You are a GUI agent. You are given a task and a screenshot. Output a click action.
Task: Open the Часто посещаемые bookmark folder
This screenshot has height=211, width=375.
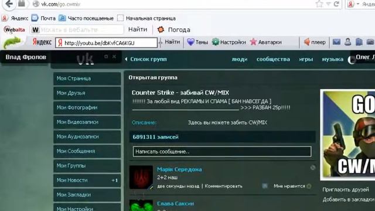86,18
